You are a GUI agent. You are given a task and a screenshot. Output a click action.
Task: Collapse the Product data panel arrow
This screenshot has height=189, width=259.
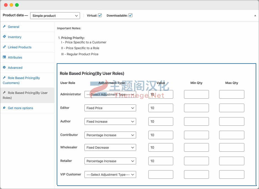(x=255, y=15)
